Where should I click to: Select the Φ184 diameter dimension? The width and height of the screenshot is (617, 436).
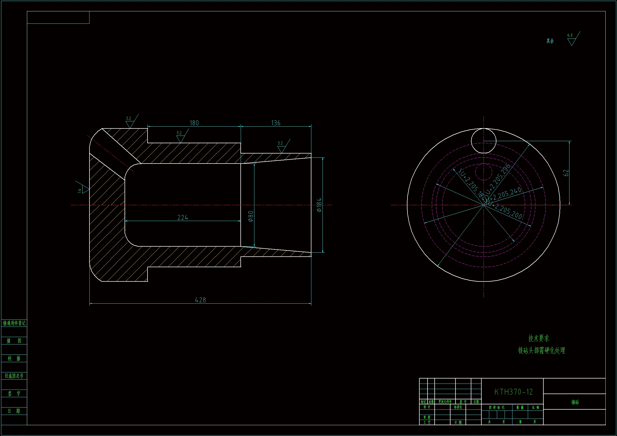click(x=319, y=205)
